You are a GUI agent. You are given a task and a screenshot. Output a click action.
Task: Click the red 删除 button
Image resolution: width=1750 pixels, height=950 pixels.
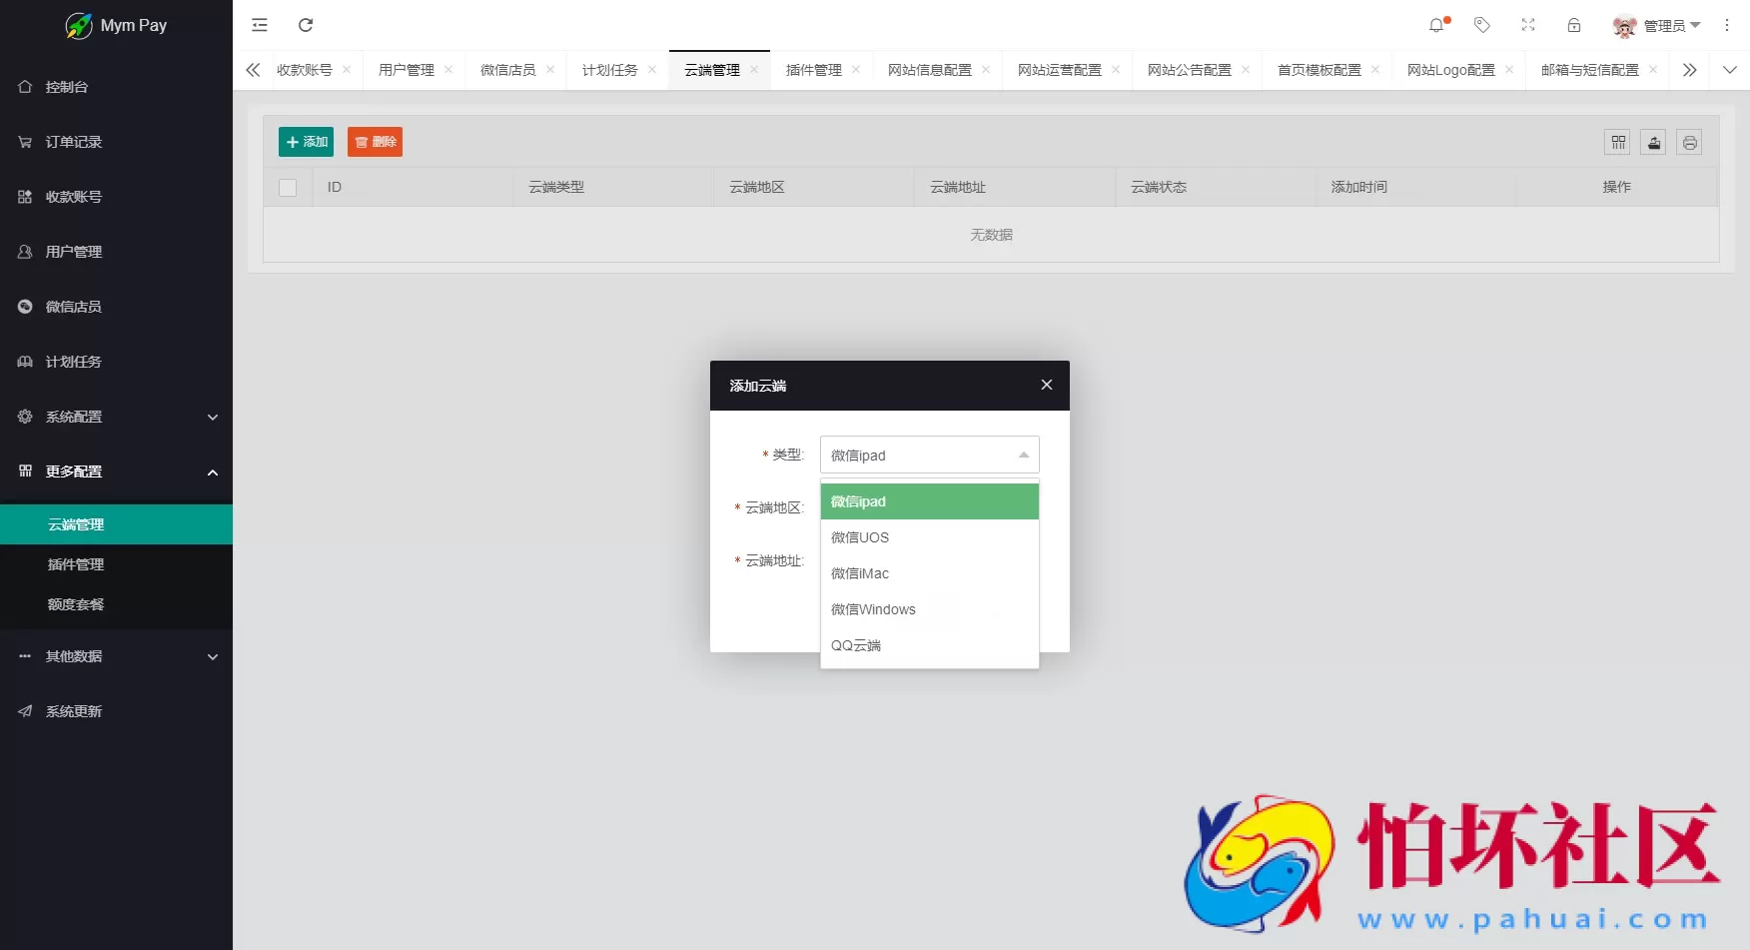[375, 142]
